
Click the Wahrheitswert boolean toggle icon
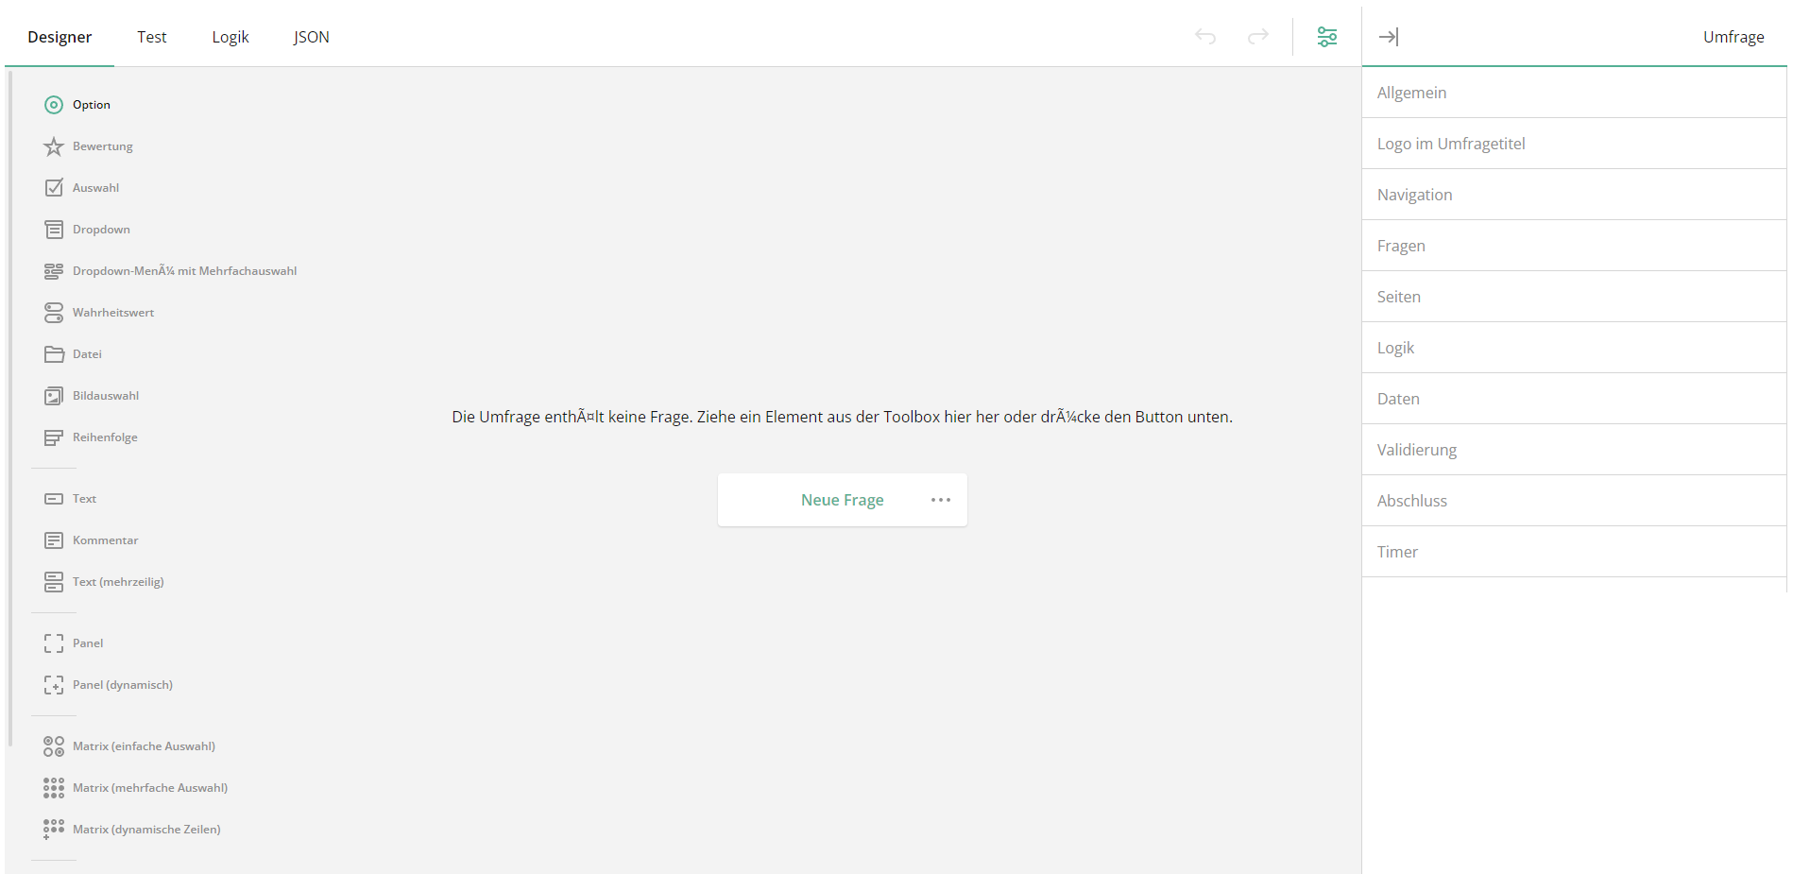tap(54, 312)
